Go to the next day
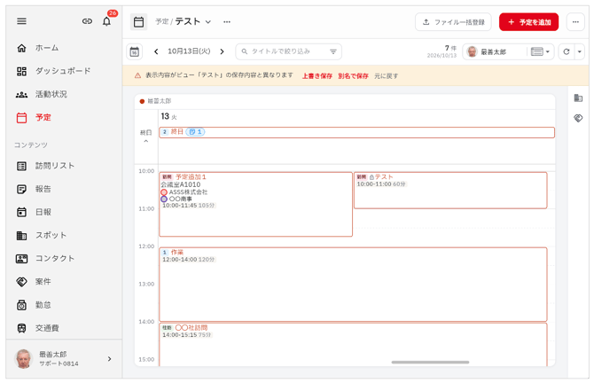 pos(222,51)
